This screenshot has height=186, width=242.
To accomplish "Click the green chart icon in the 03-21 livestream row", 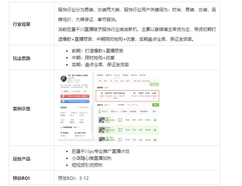I will pos(155,120).
